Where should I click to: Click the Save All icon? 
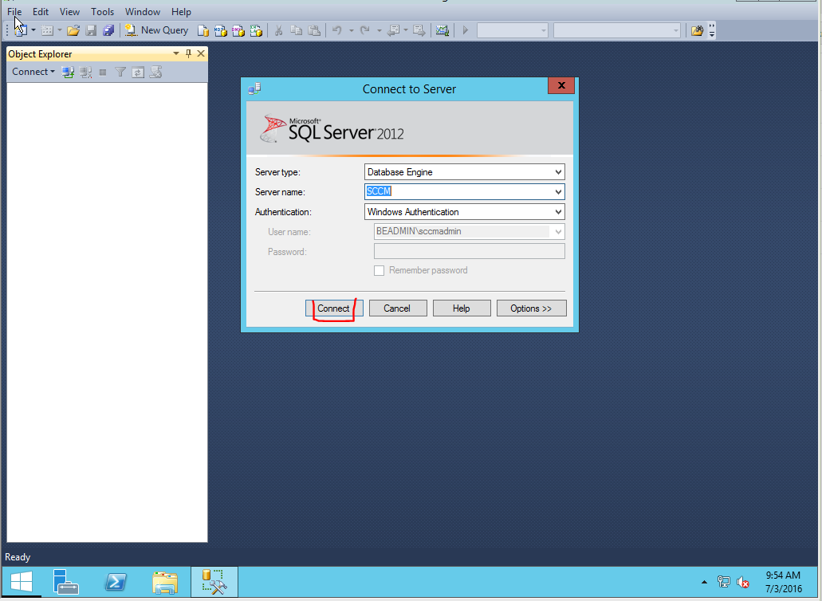point(108,30)
